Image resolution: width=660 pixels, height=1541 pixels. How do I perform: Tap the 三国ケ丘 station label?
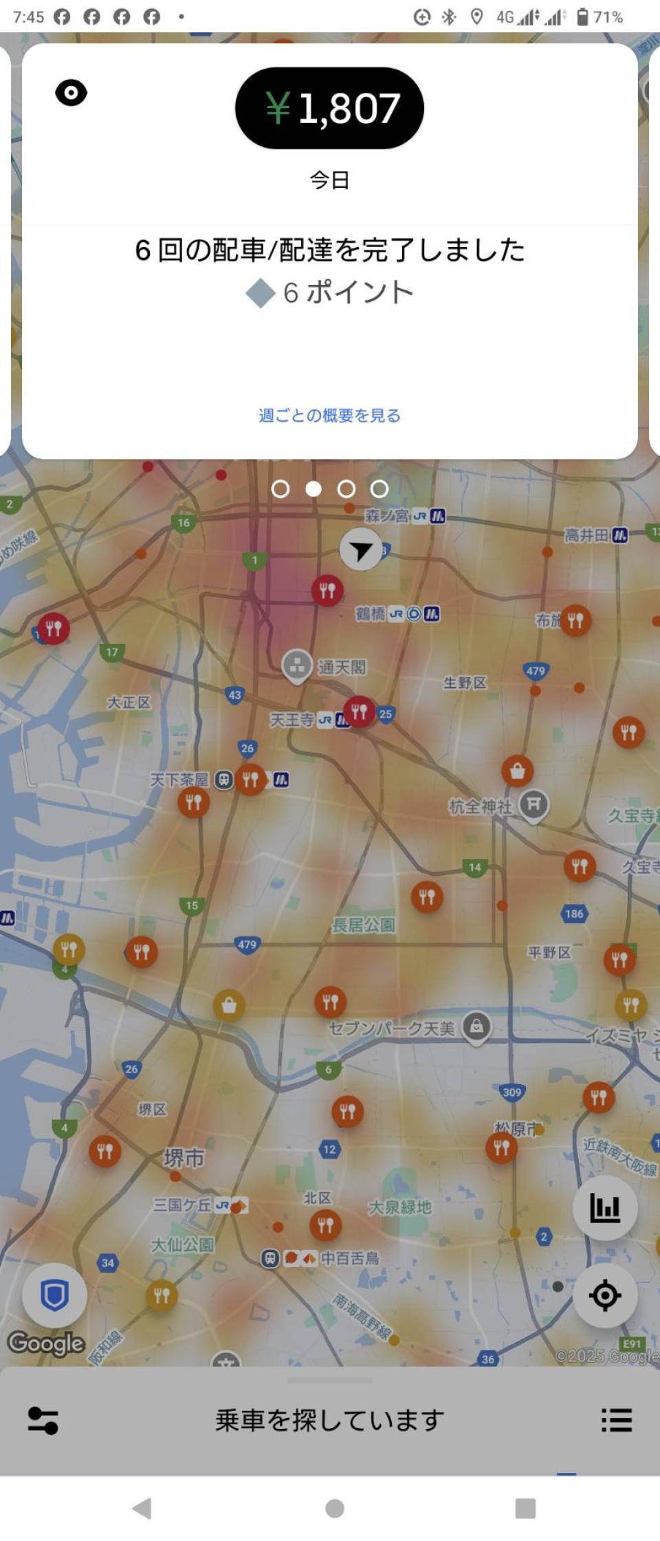182,1205
